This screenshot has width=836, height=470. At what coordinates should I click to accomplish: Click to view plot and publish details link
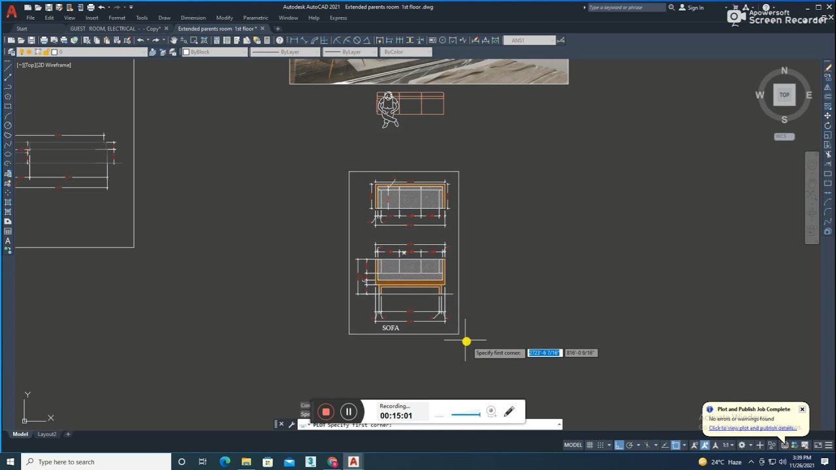pyautogui.click(x=752, y=428)
